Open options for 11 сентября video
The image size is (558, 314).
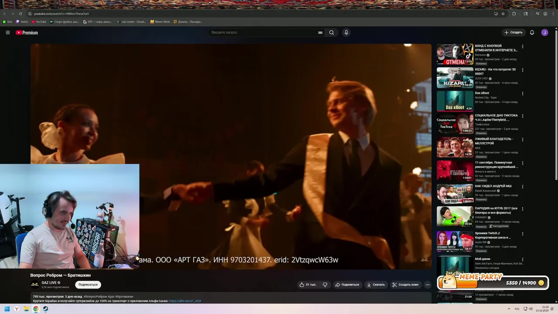tap(522, 163)
